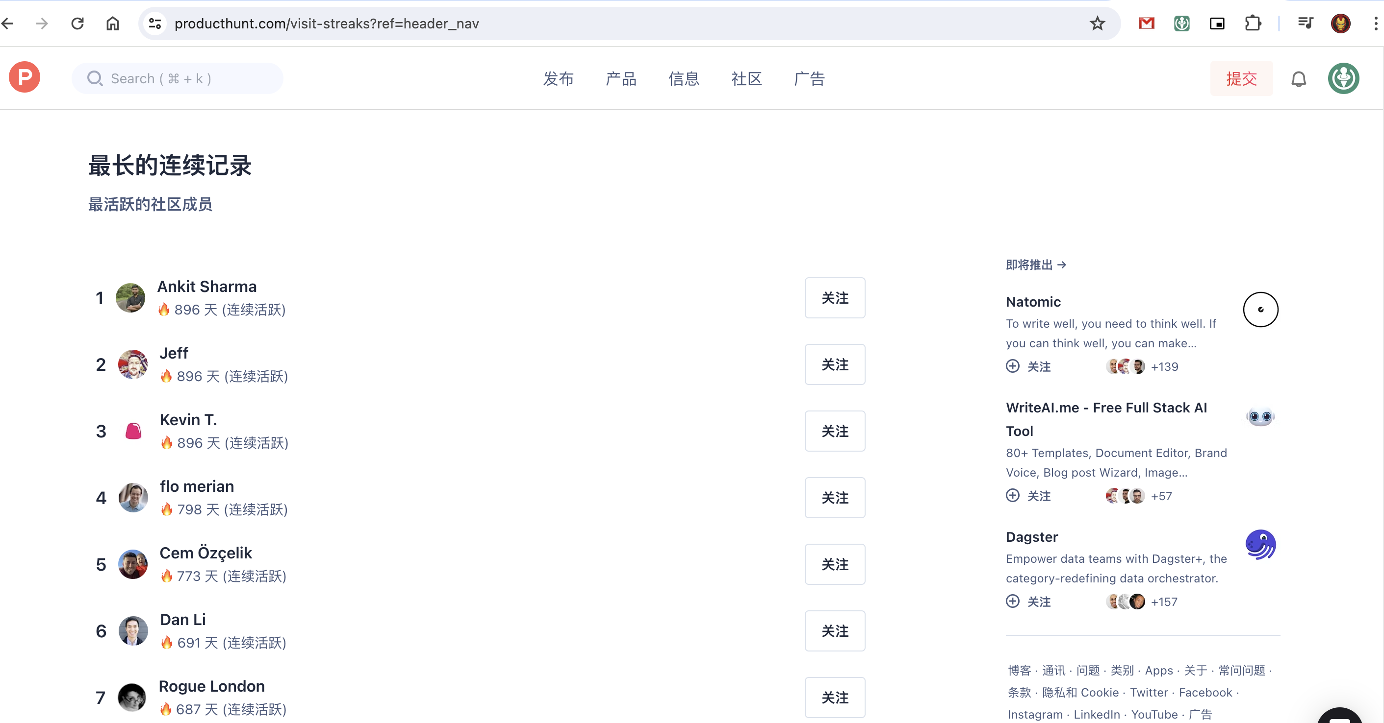Open the Gmail extension icon
The width and height of the screenshot is (1384, 723).
click(1146, 23)
